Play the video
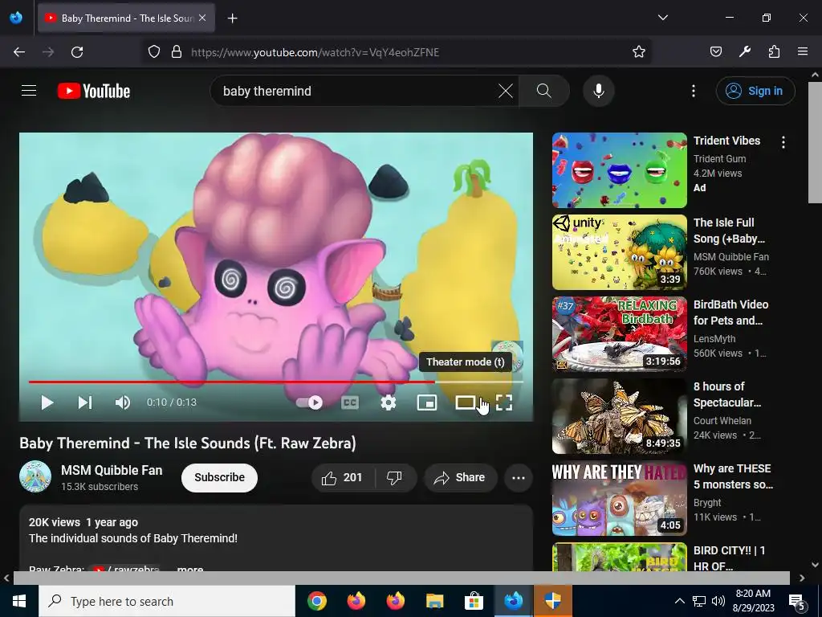 coord(47,402)
